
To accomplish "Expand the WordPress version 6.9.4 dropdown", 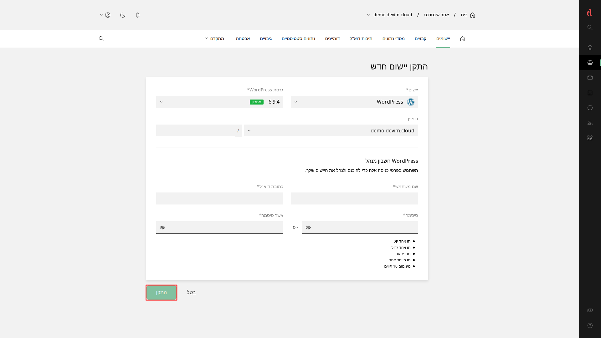I will 220,102.
